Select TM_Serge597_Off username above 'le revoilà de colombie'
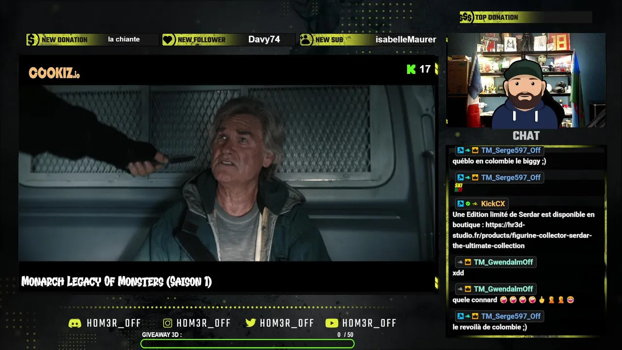The height and width of the screenshot is (350, 622). pyautogui.click(x=511, y=316)
